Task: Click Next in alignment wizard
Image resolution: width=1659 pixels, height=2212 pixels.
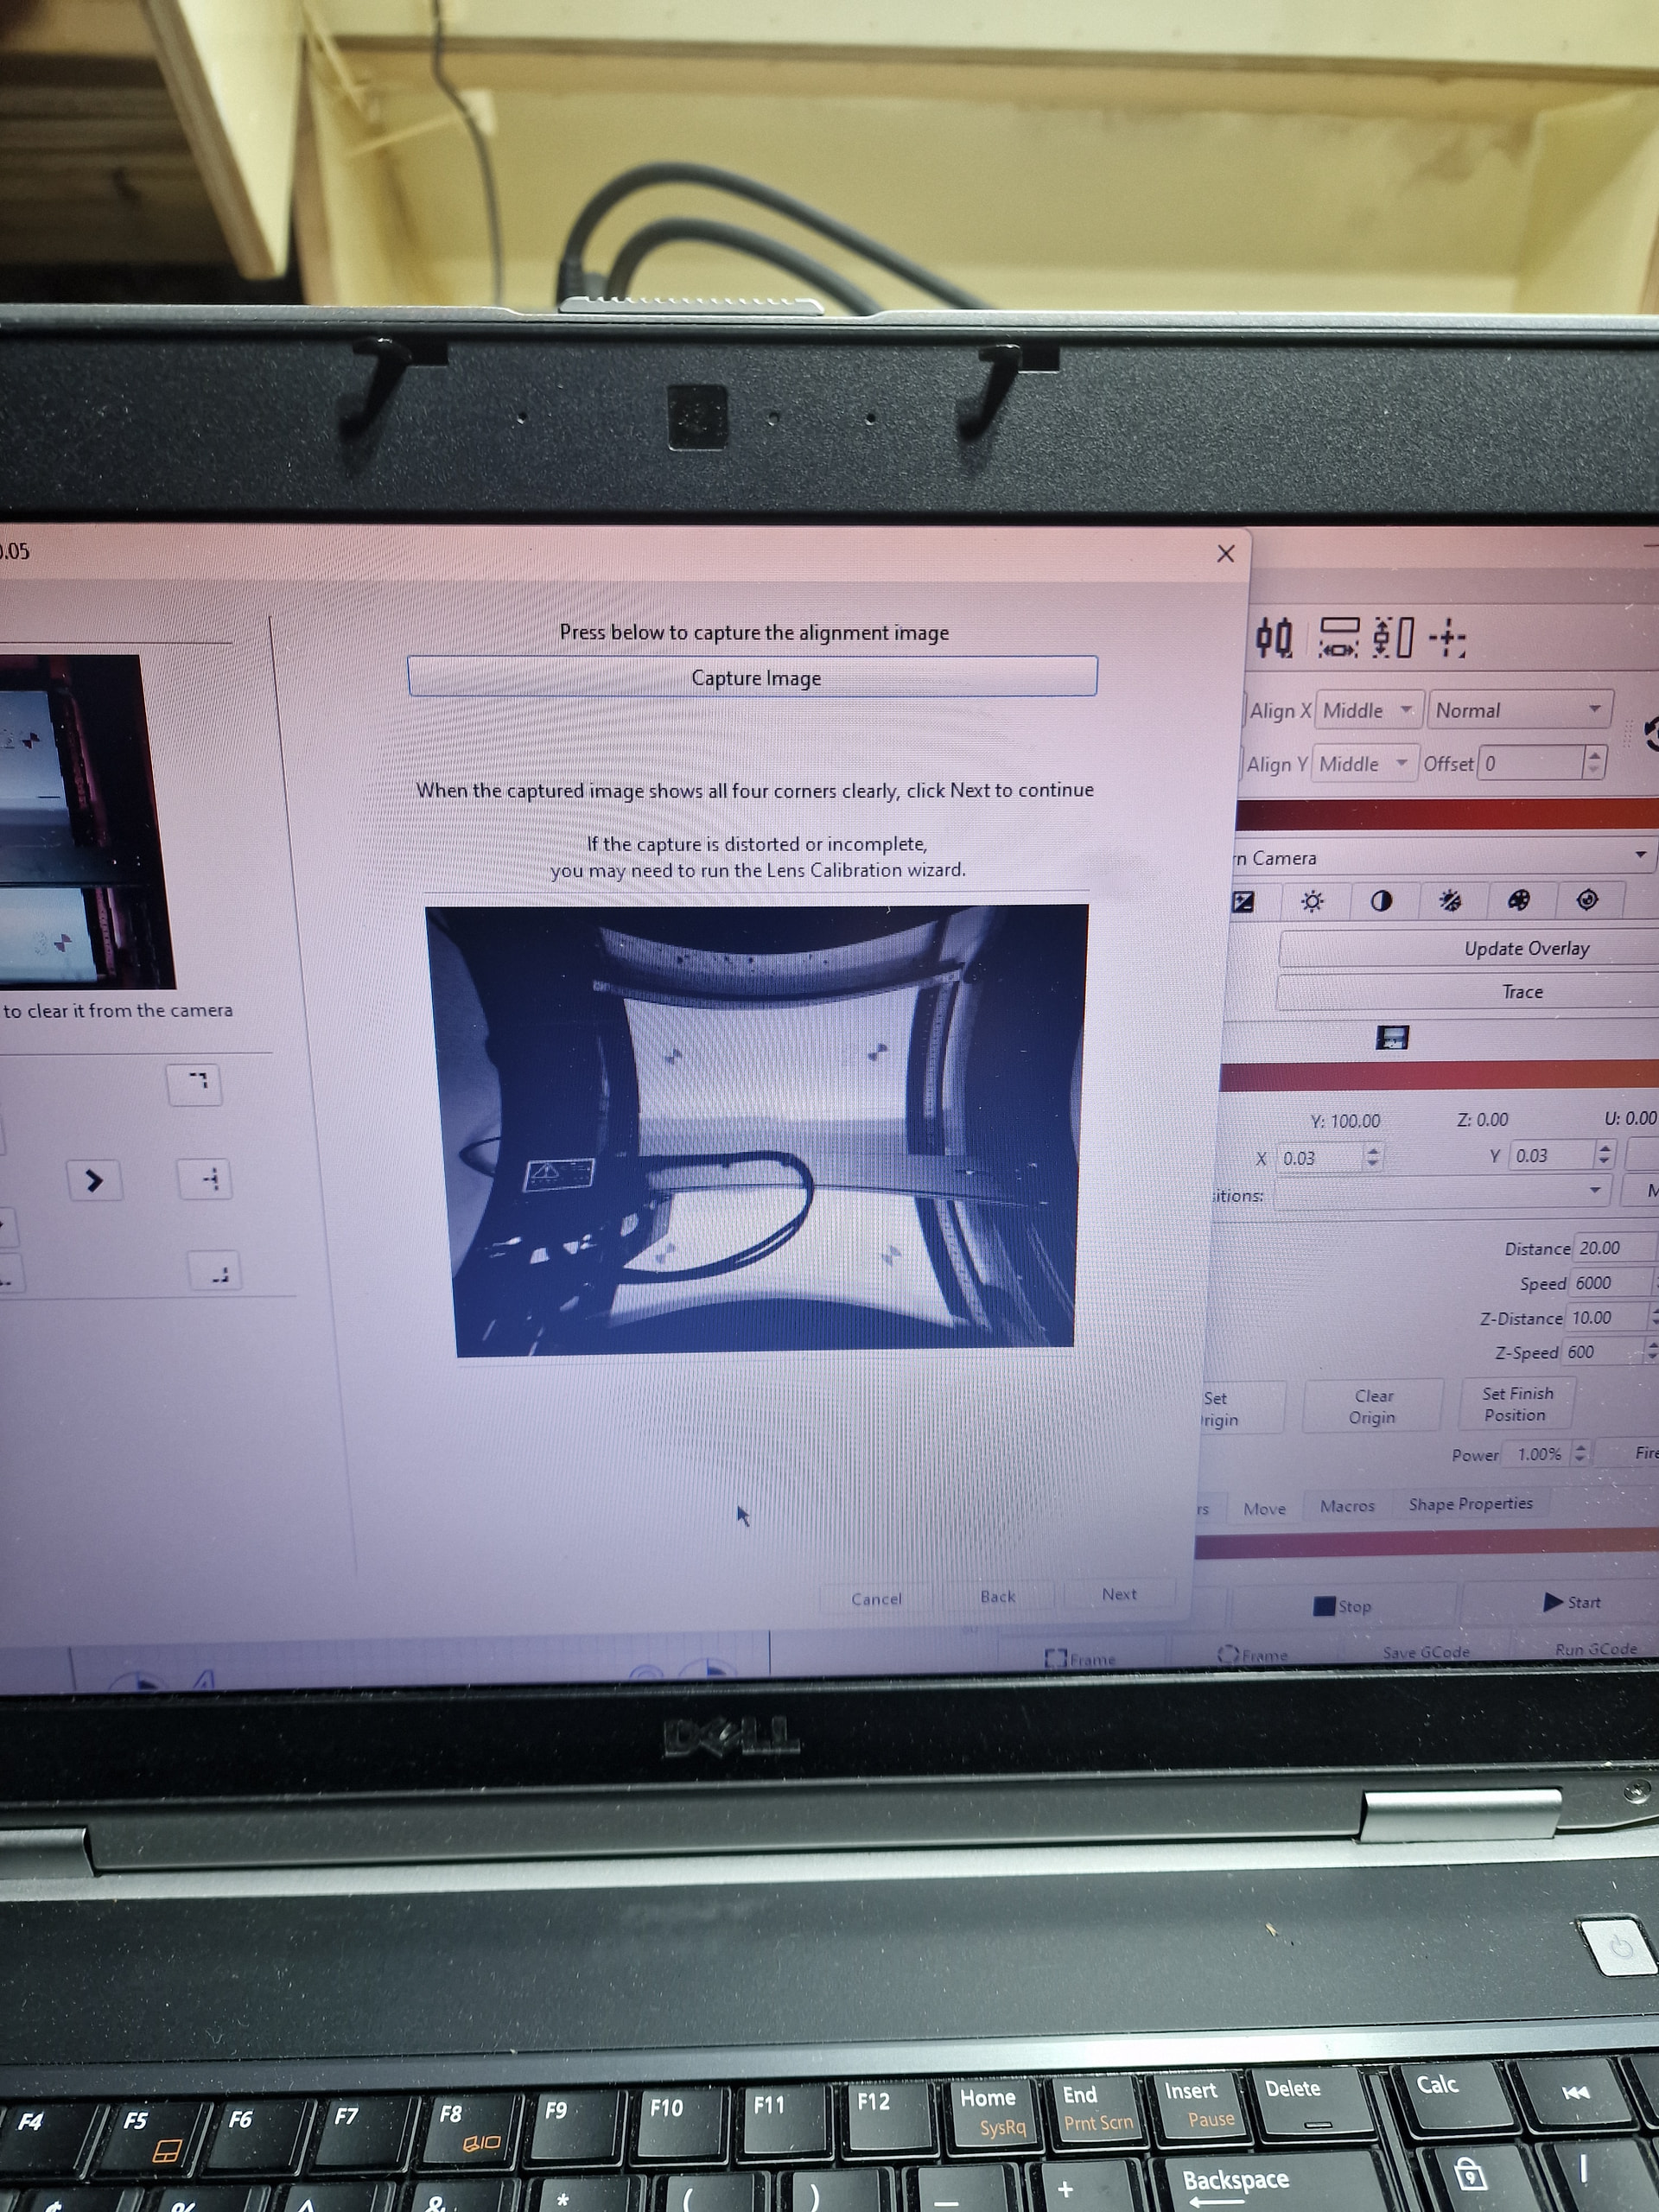Action: point(1119,1594)
